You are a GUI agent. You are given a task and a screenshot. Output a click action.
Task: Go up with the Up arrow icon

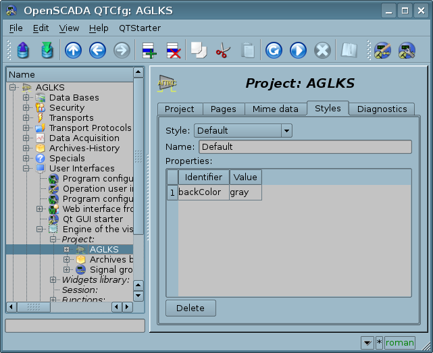73,51
